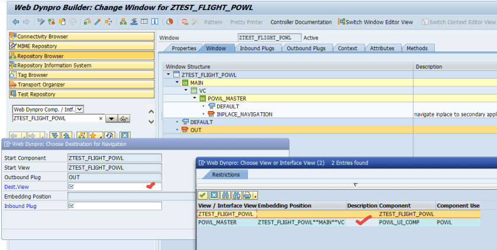Collapse the POWL_MASTER node
This screenshot has height=250, width=497.
click(195, 99)
